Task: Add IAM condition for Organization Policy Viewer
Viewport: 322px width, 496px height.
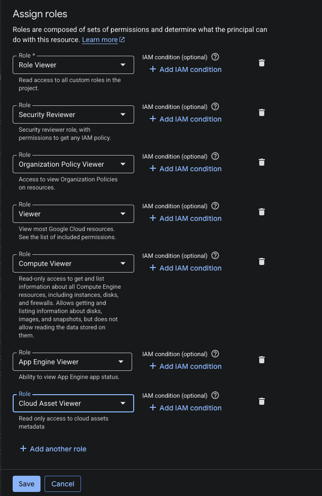Action: tap(185, 169)
